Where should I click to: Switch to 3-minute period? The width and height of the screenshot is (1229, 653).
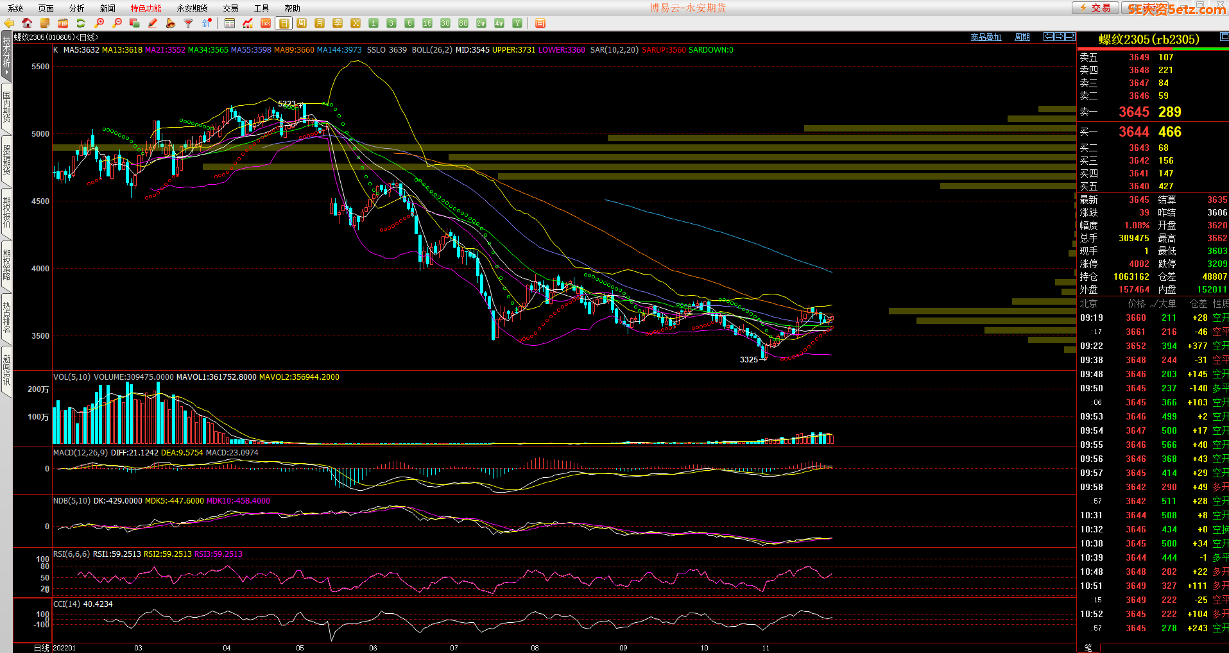[x=391, y=23]
